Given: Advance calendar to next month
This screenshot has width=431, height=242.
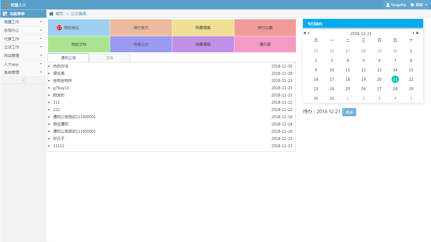Looking at the screenshot, I should [x=413, y=33].
